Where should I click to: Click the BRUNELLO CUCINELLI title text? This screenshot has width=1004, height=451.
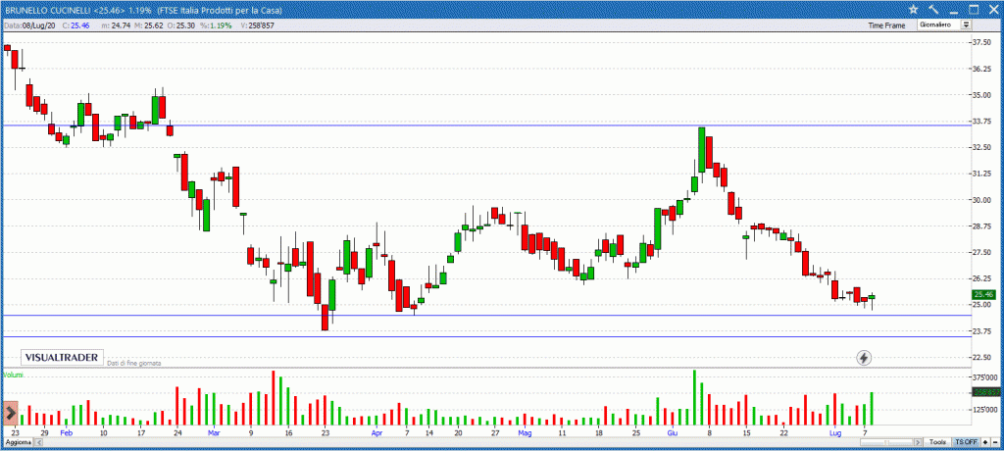click(47, 9)
